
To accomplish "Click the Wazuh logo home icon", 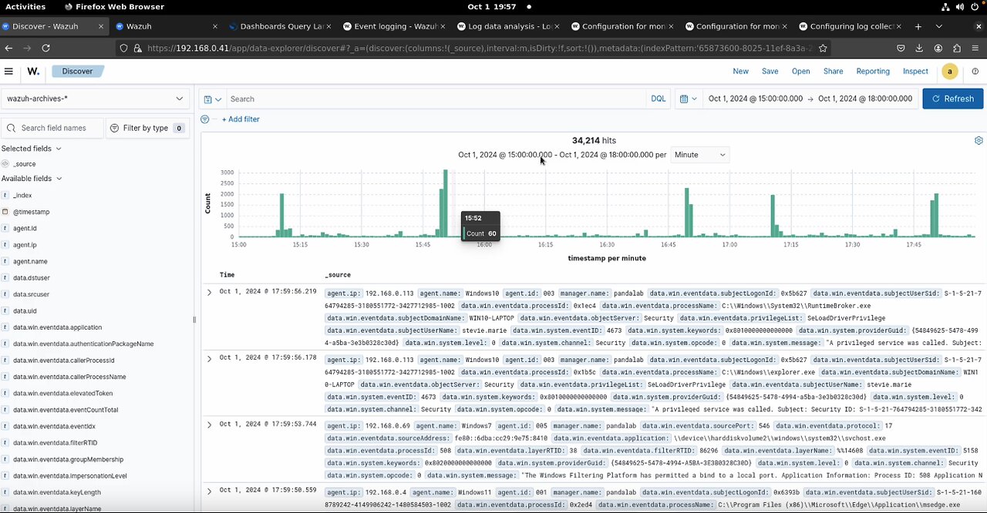I will tap(33, 71).
